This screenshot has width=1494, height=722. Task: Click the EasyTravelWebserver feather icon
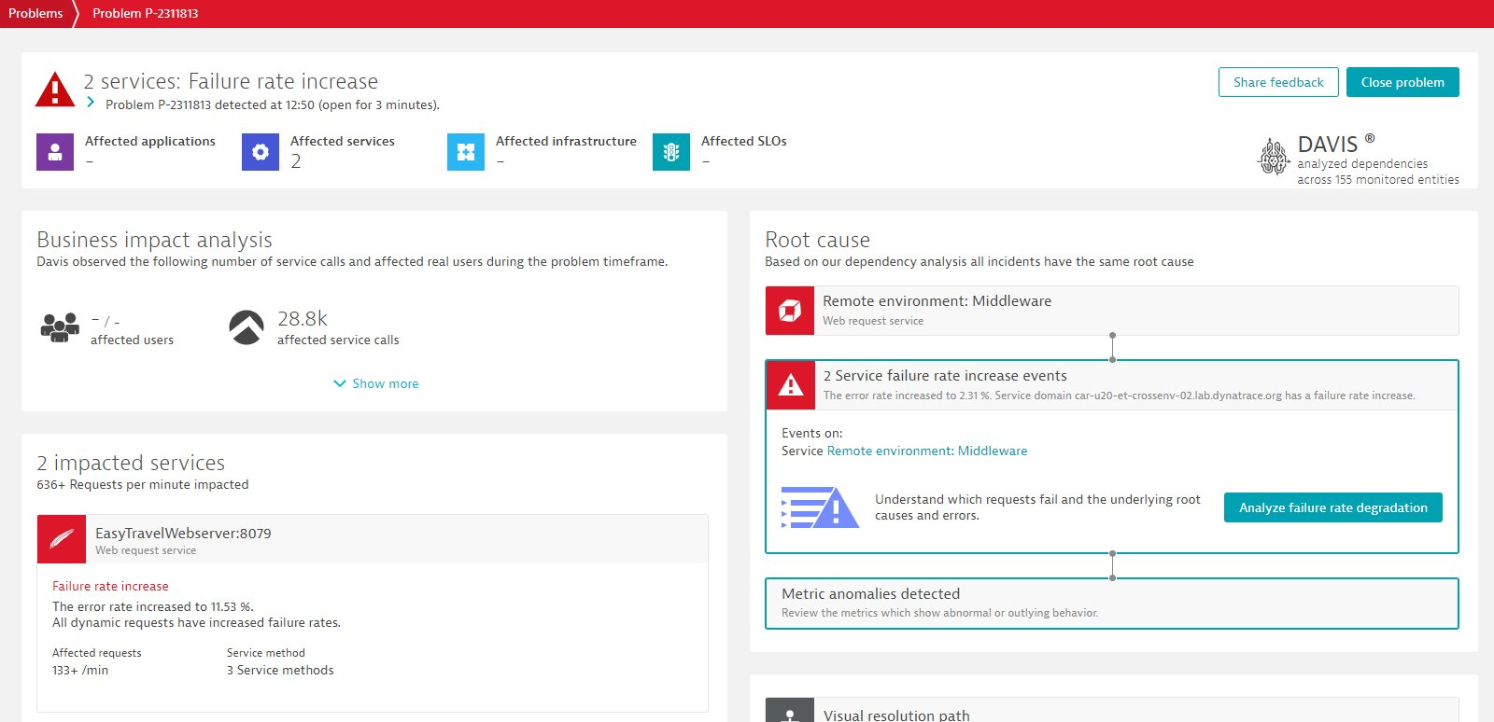62,539
